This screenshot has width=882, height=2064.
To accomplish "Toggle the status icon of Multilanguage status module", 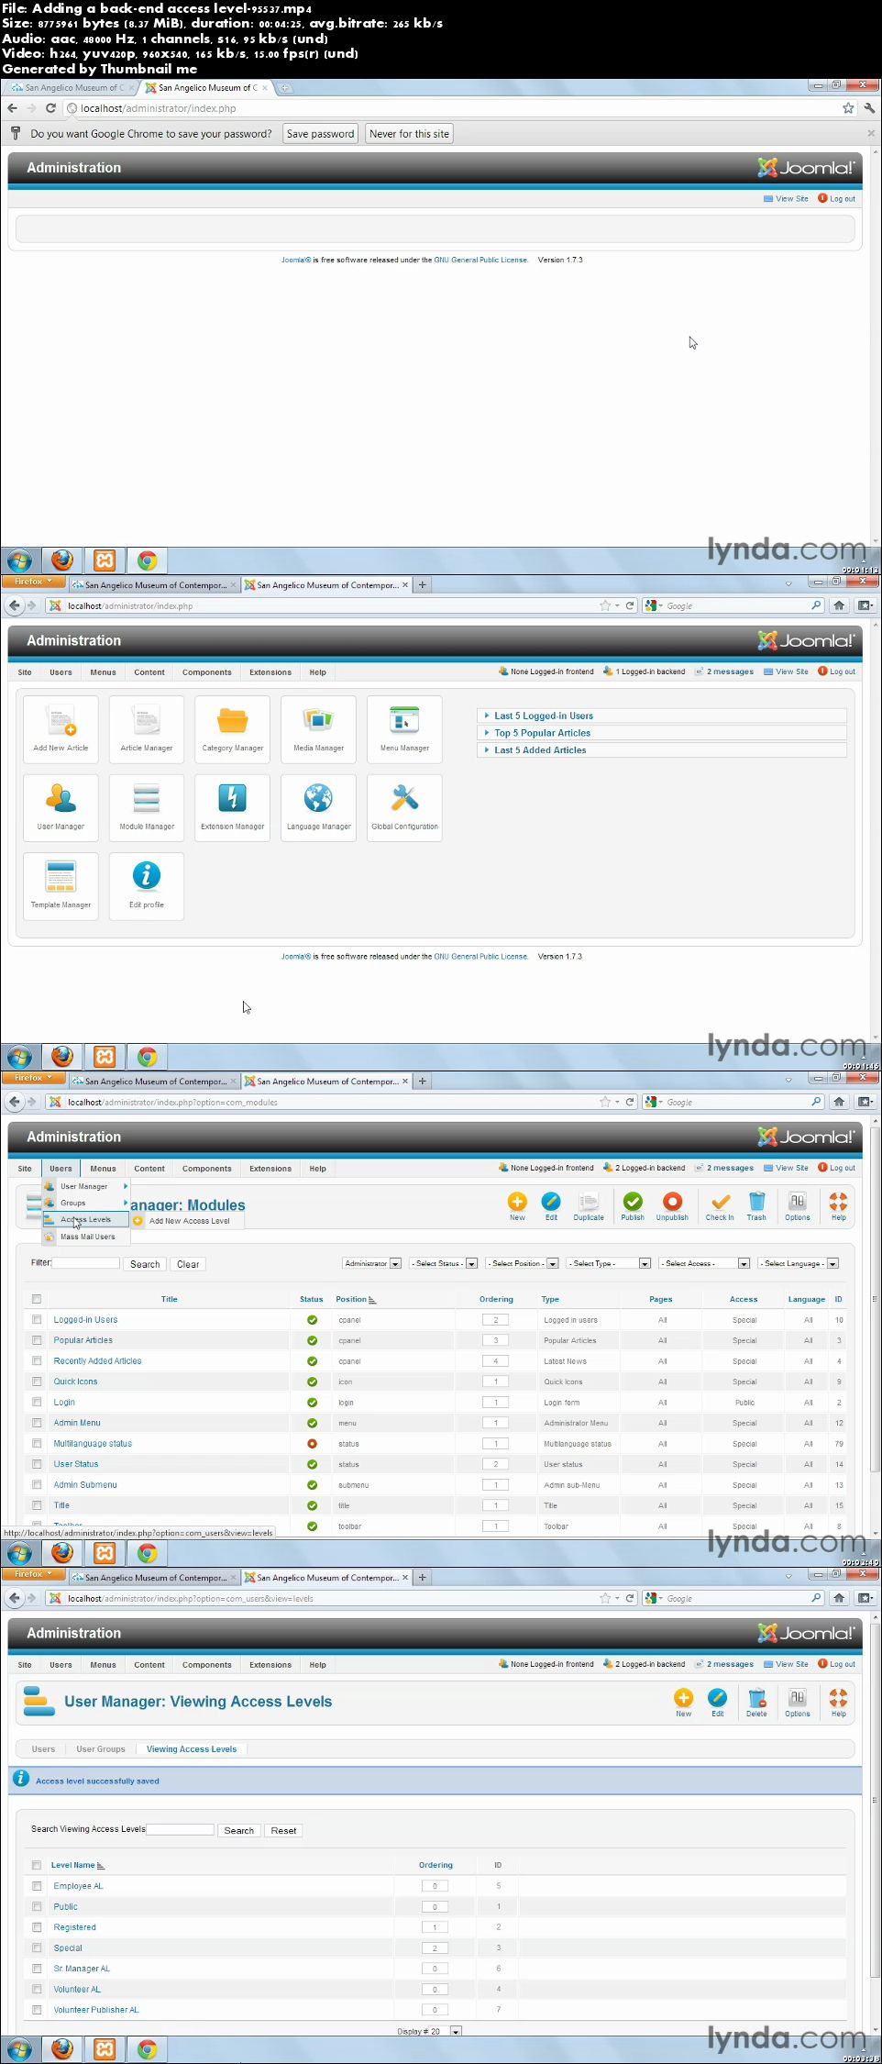I will 313,1444.
